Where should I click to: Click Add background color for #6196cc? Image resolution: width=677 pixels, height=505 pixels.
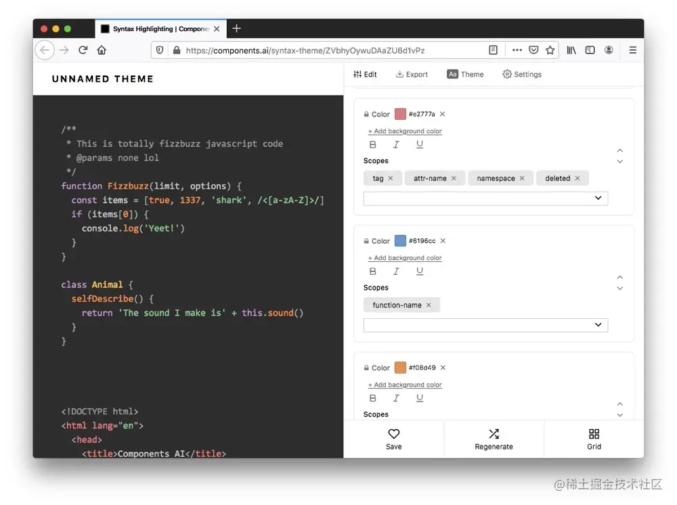click(405, 258)
